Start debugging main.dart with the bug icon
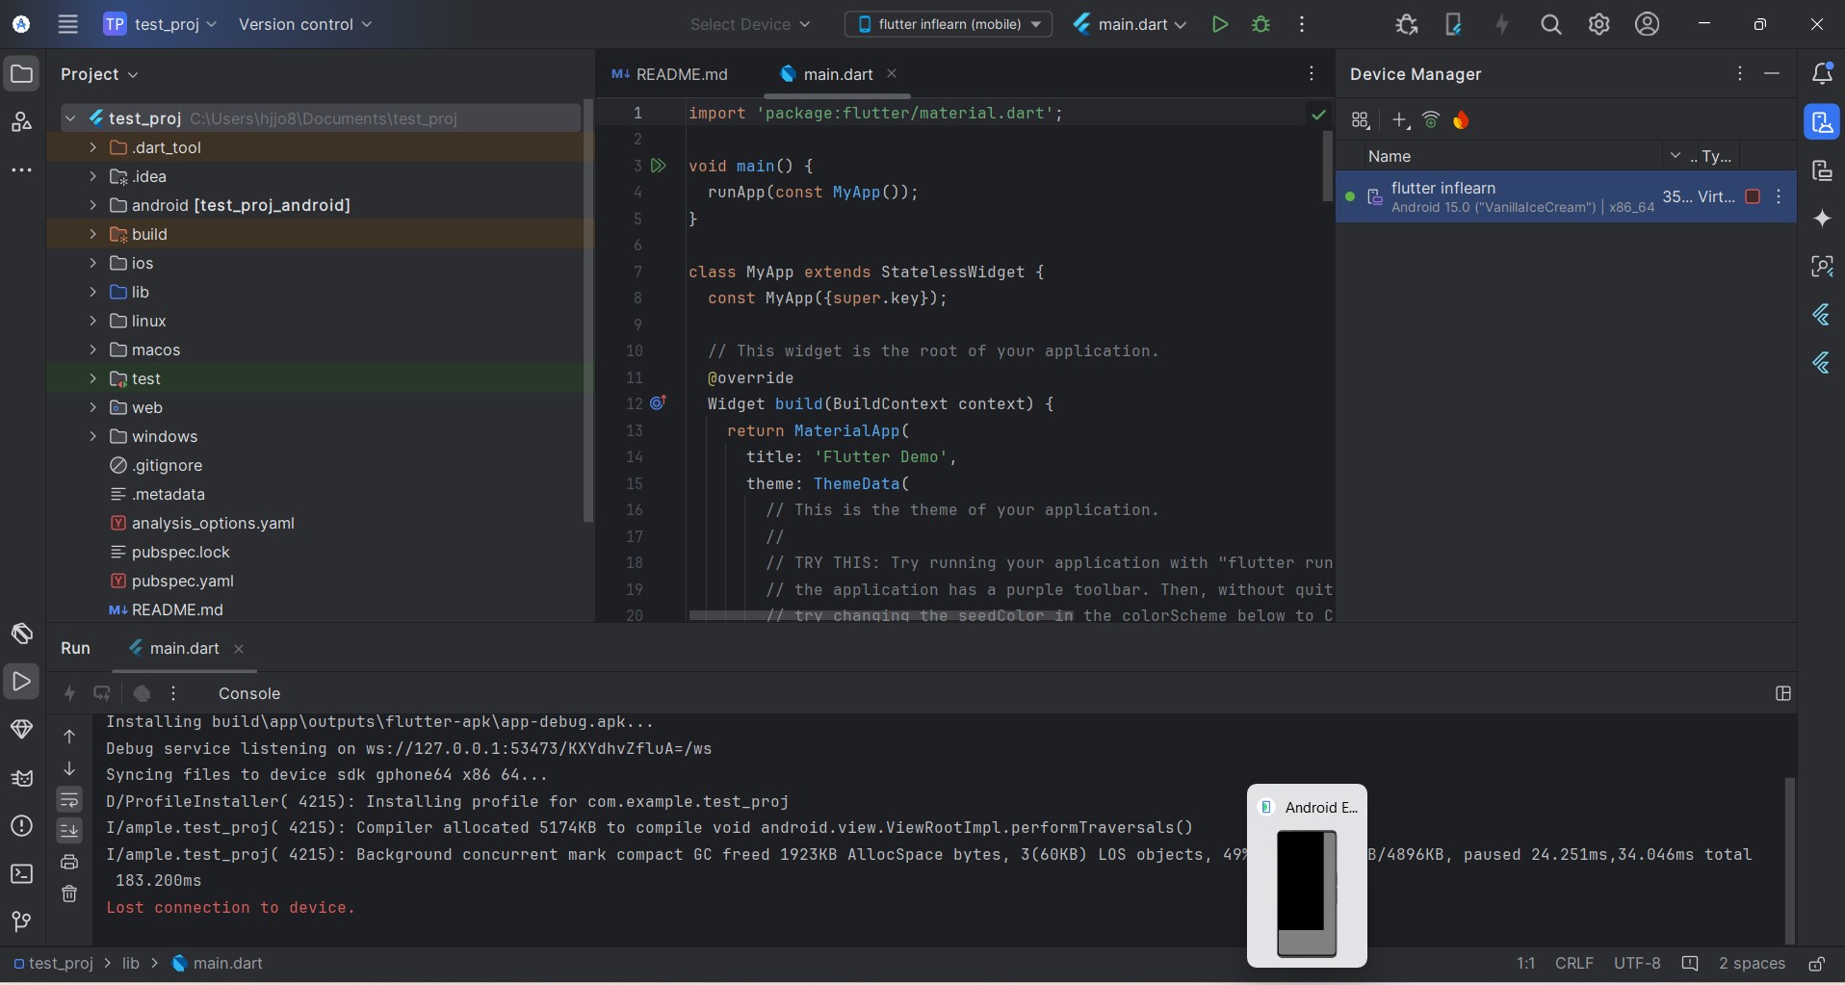This screenshot has width=1845, height=985. (1260, 25)
